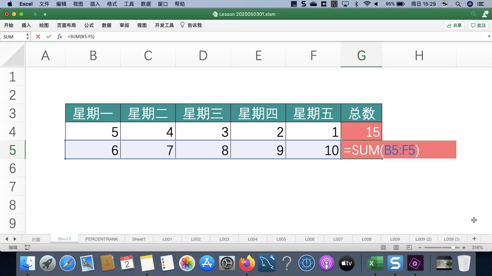
Task: Click the Page Break Preview icon
Action: [x=409, y=247]
